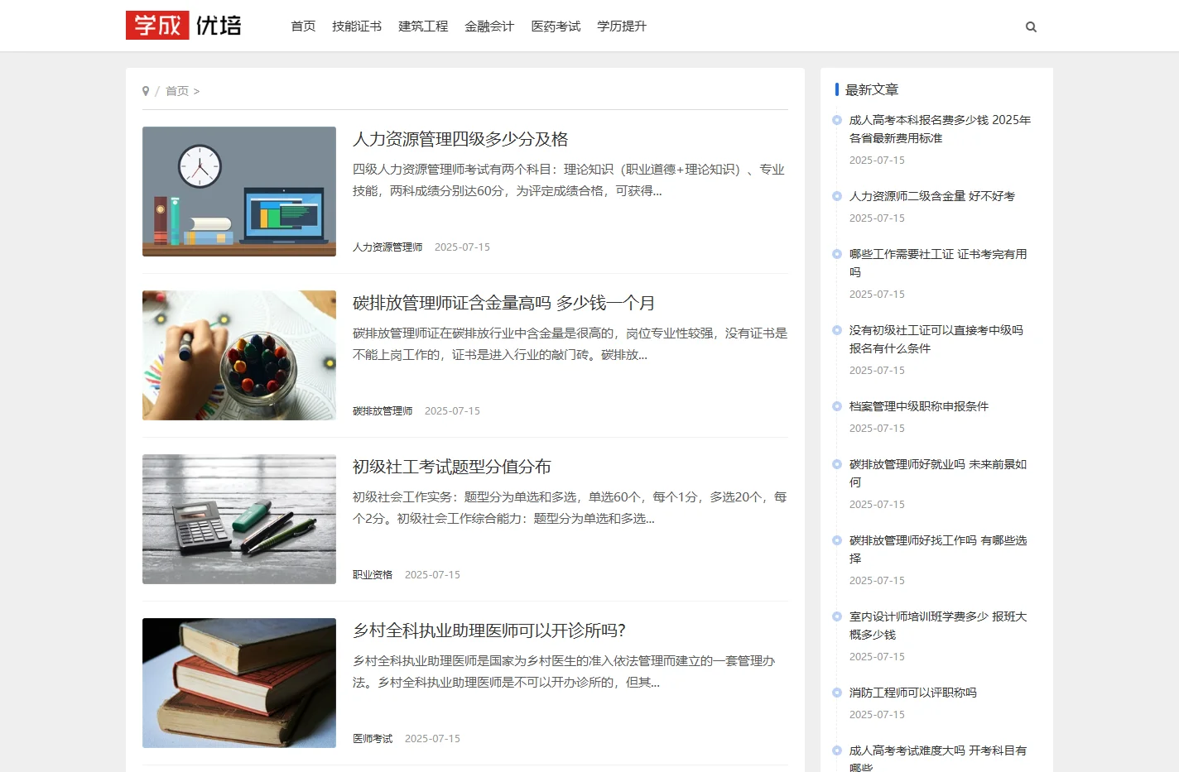Click excerpt starting 碳排放管理师证在碳排放行业中

(x=570, y=344)
